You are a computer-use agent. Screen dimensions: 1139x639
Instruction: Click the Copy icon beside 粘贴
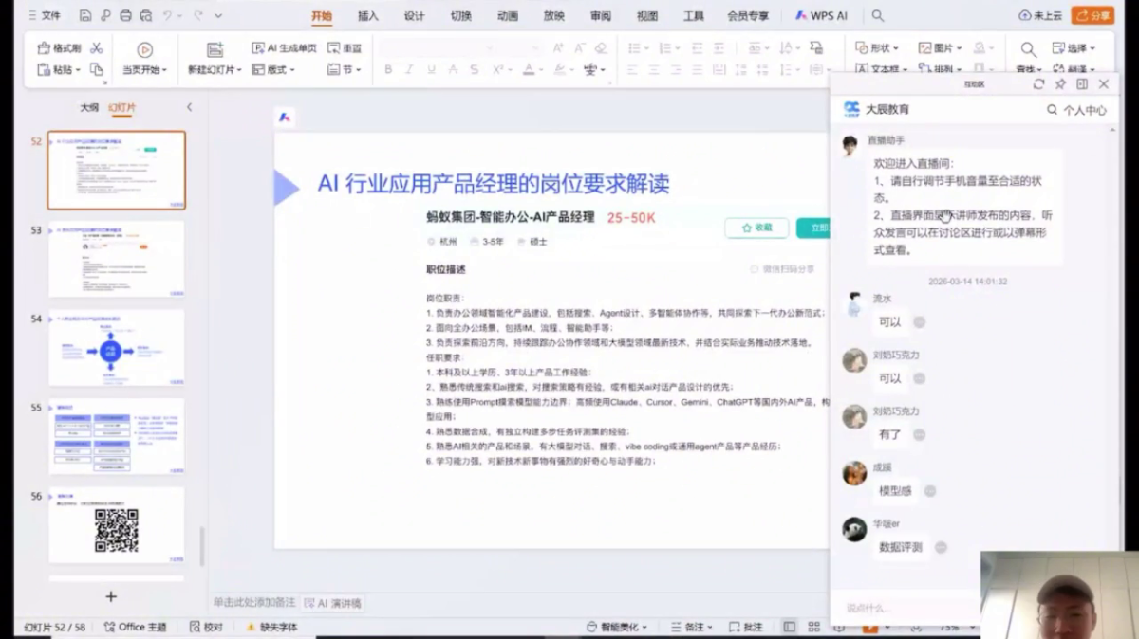coord(96,69)
